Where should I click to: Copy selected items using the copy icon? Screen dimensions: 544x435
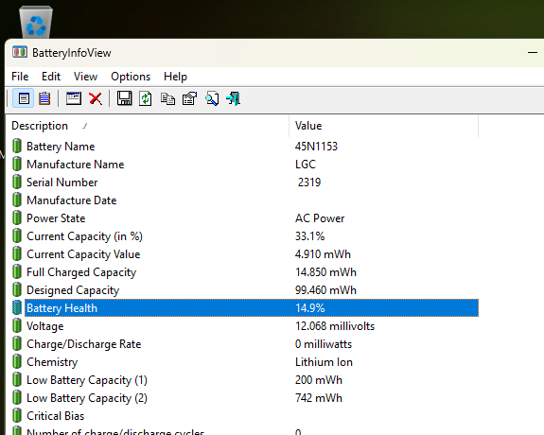pos(167,99)
